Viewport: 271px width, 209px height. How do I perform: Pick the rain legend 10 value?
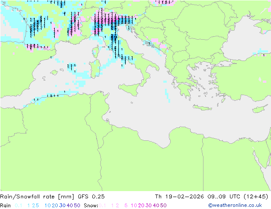point(48,206)
